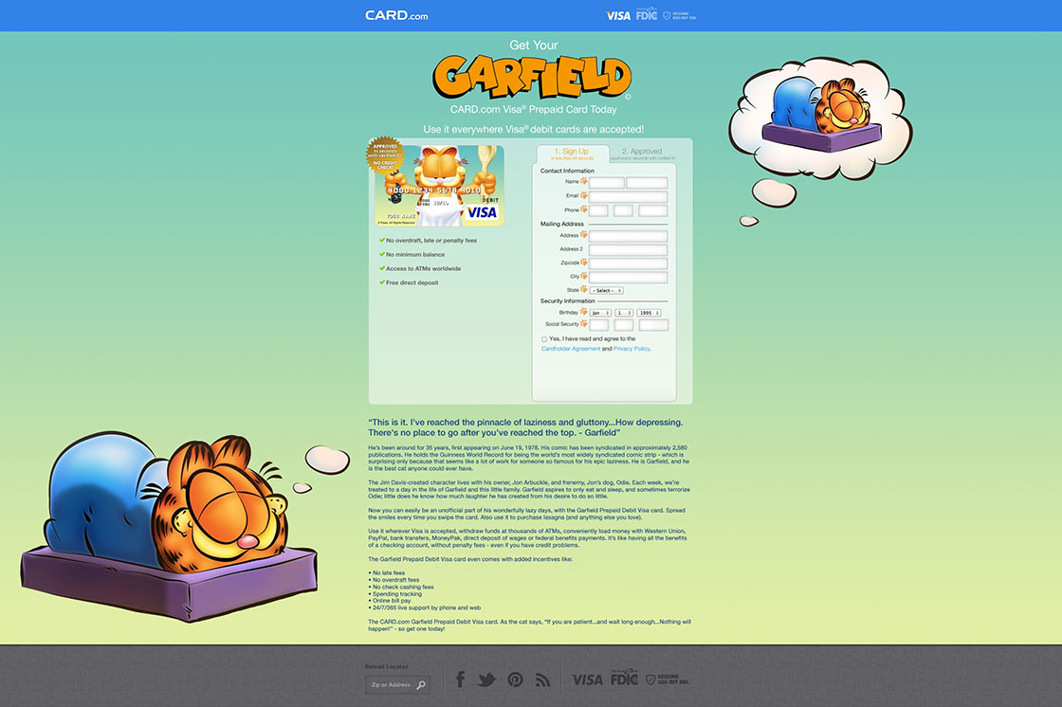Open the Cardholder Agreement link

coord(571,349)
